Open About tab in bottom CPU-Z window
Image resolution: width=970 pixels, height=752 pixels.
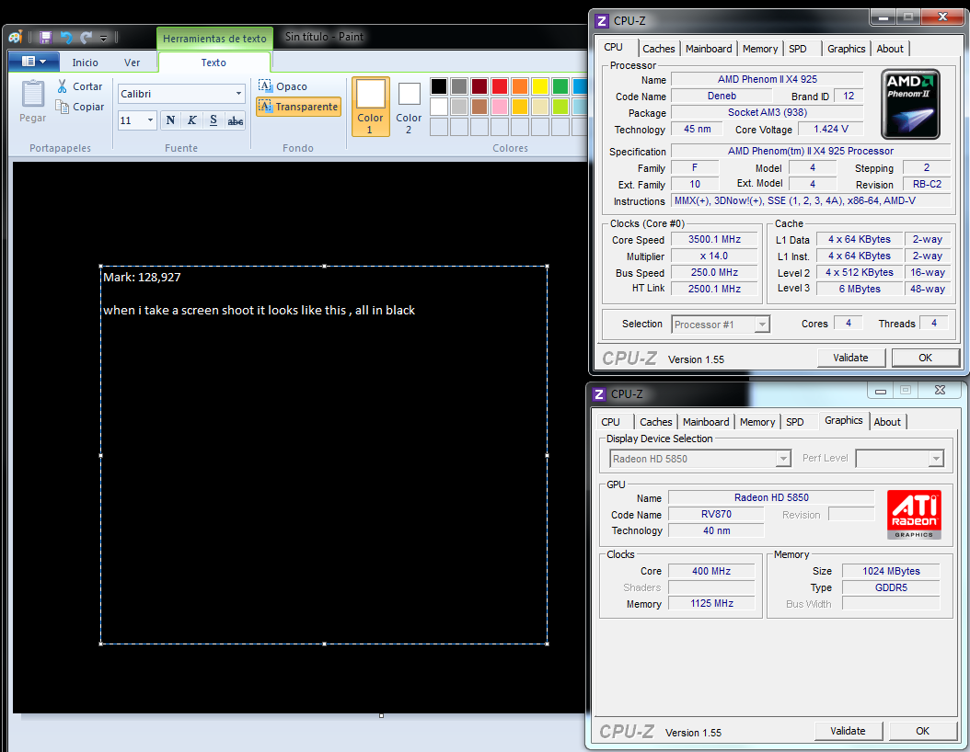pyautogui.click(x=887, y=422)
